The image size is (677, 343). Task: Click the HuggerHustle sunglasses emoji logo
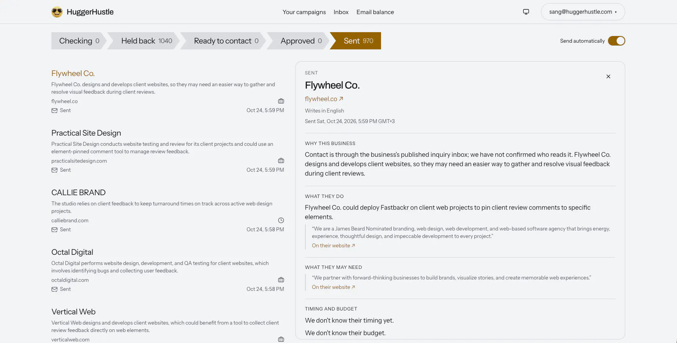57,12
